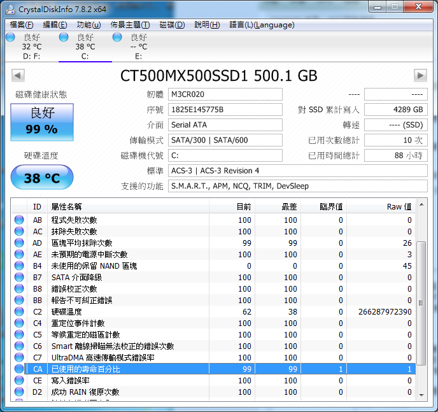
Task: Click status orb of attribute AD row
Action: point(19,243)
